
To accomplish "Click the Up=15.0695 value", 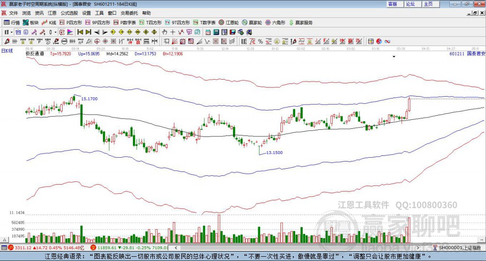I will (89, 54).
